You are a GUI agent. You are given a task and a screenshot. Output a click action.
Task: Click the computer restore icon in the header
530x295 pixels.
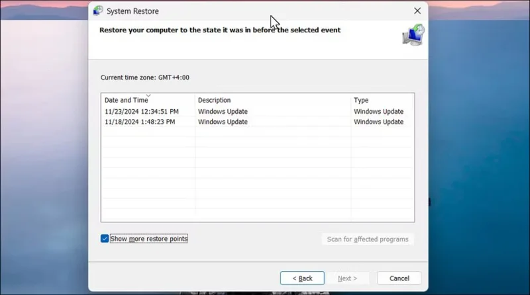414,34
